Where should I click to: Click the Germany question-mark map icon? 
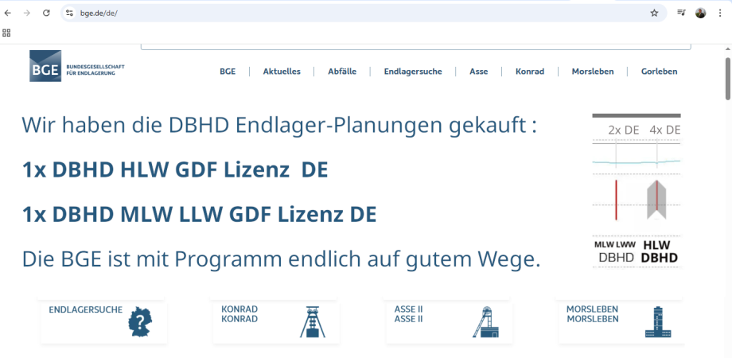(139, 322)
